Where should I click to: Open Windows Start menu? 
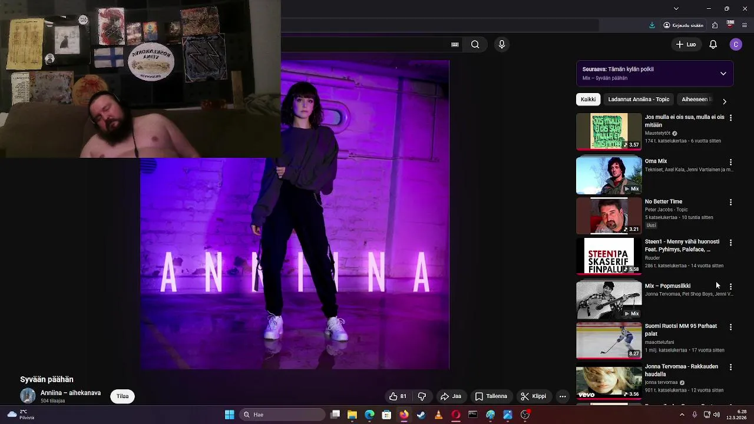tap(230, 415)
